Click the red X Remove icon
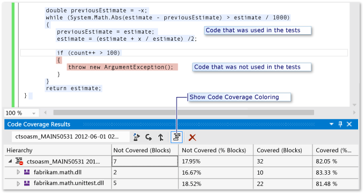The height and width of the screenshot is (194, 364). coord(192,137)
